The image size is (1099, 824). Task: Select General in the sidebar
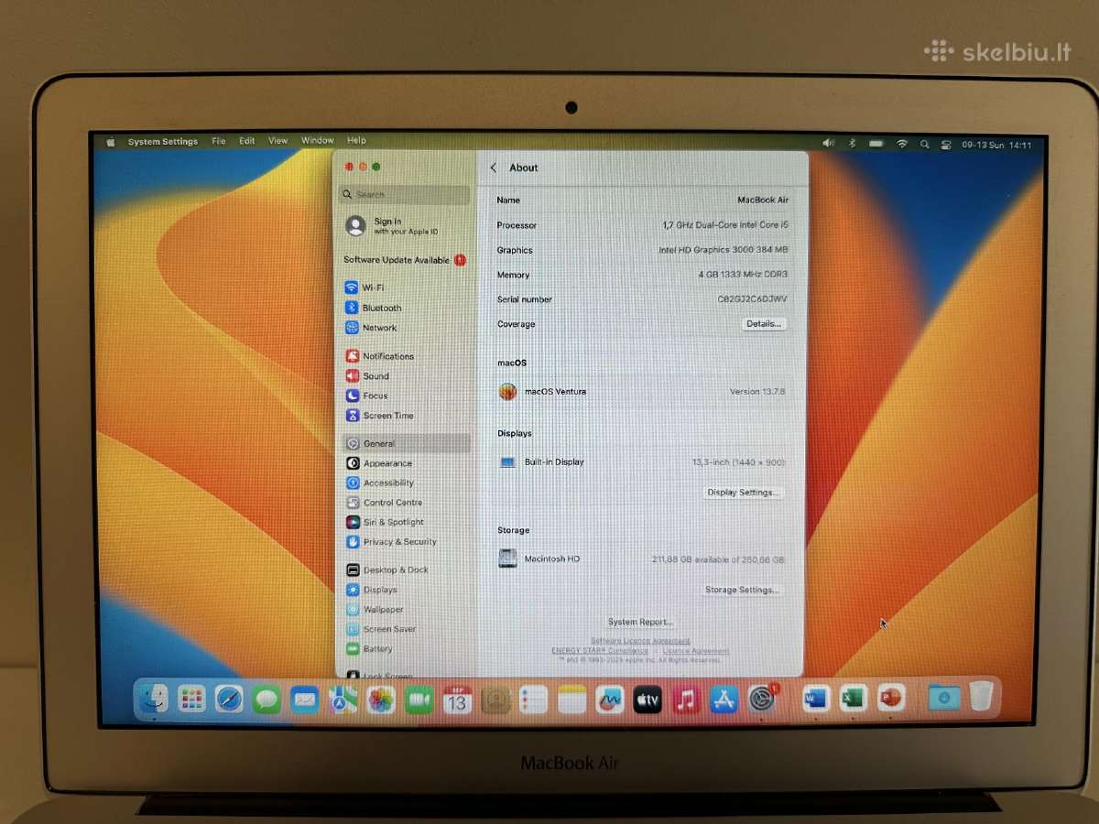click(x=407, y=443)
